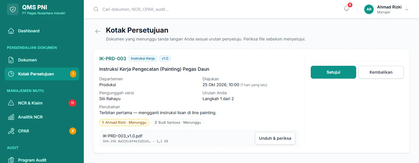Click the Kembalikan button
Screen dimensions: 419x163
[x=381, y=72]
